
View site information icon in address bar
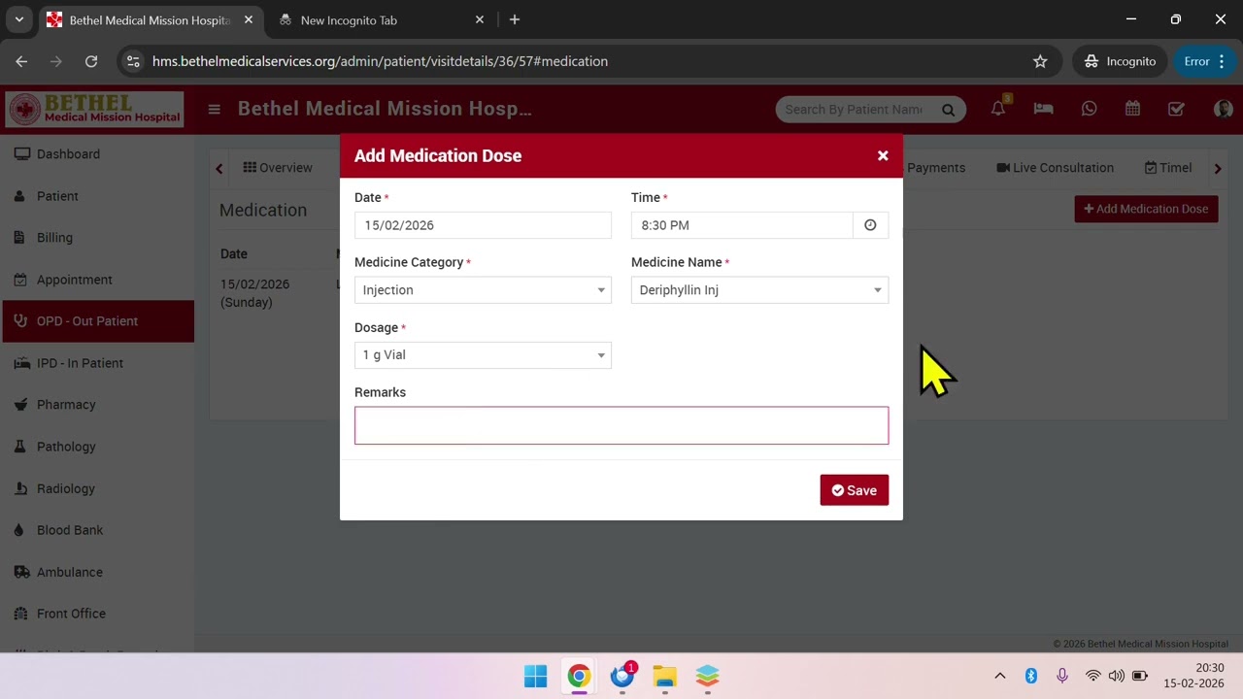pyautogui.click(x=133, y=61)
